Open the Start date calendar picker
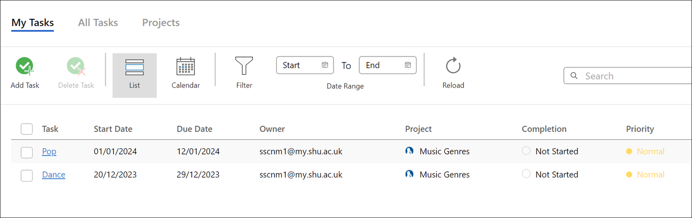The image size is (692, 218). point(325,65)
